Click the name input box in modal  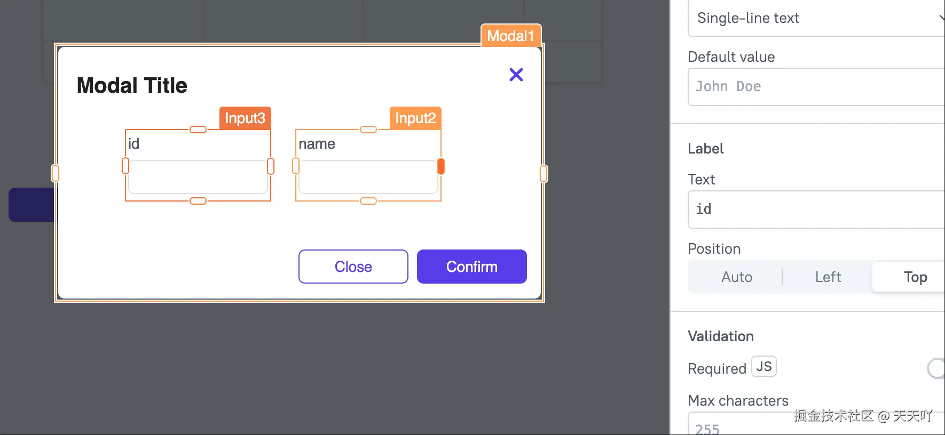click(368, 177)
